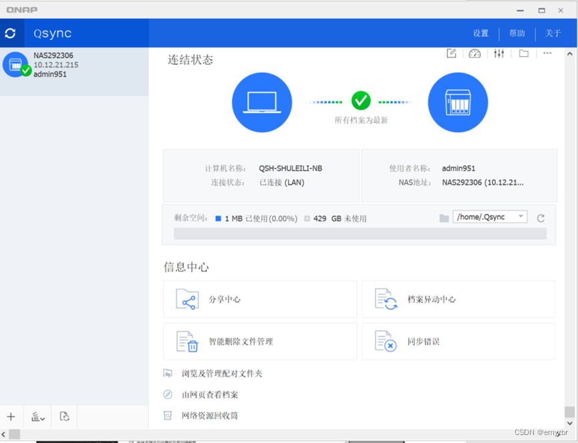This screenshot has height=443, width=578.
Task: Click paired folder icon beside 浏览及管理
Action: click(x=168, y=374)
